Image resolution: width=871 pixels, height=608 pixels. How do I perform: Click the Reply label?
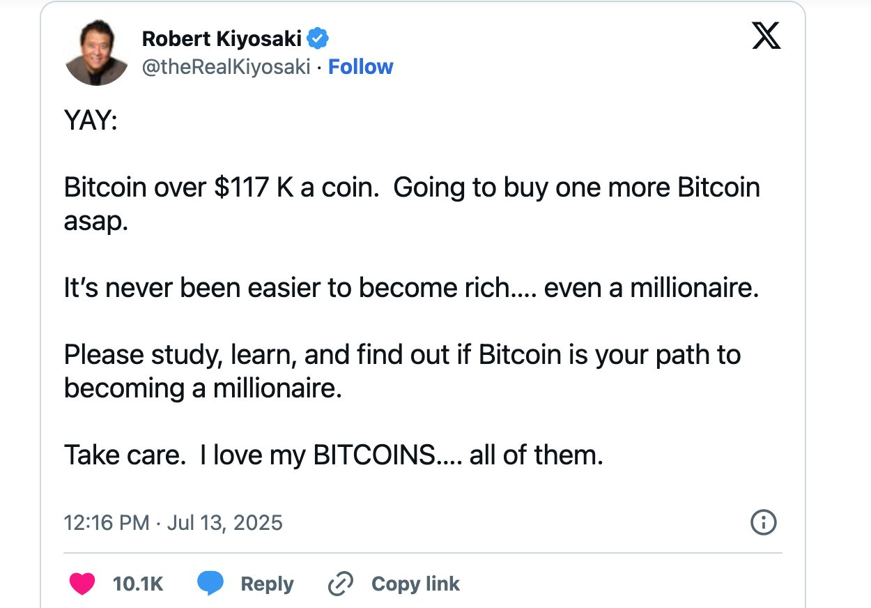click(x=267, y=584)
